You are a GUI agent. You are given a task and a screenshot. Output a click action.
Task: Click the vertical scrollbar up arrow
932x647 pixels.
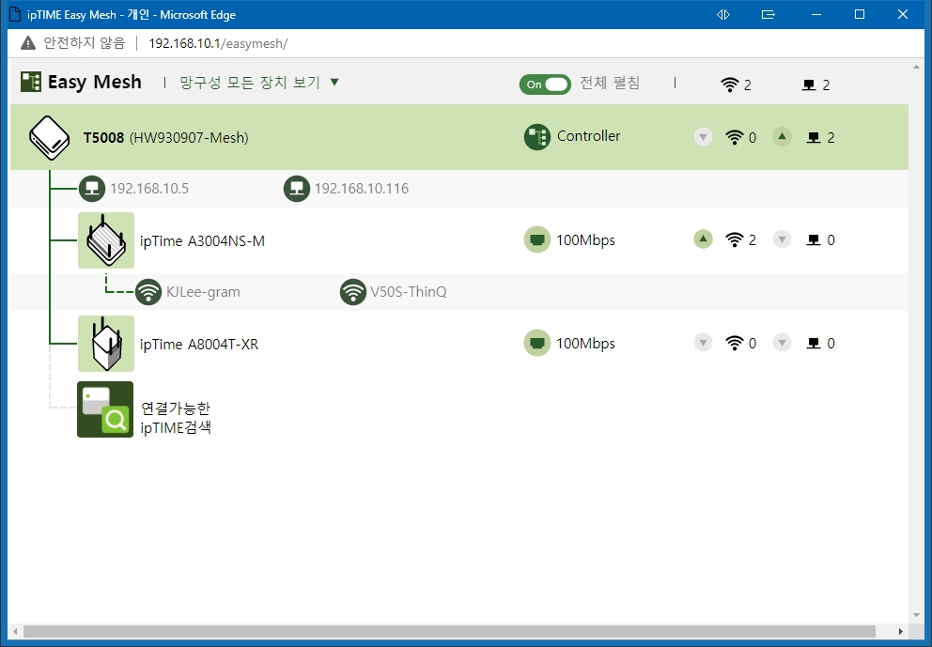916,67
